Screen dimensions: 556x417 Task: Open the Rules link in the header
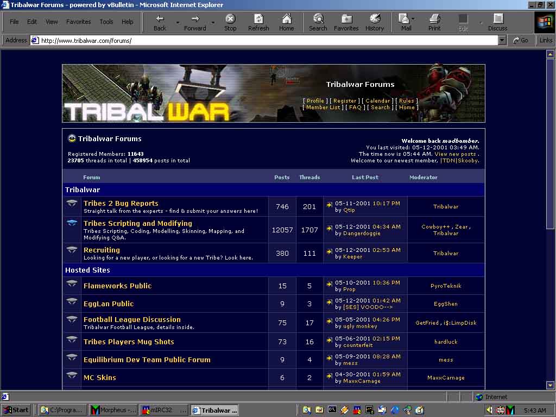tap(406, 100)
